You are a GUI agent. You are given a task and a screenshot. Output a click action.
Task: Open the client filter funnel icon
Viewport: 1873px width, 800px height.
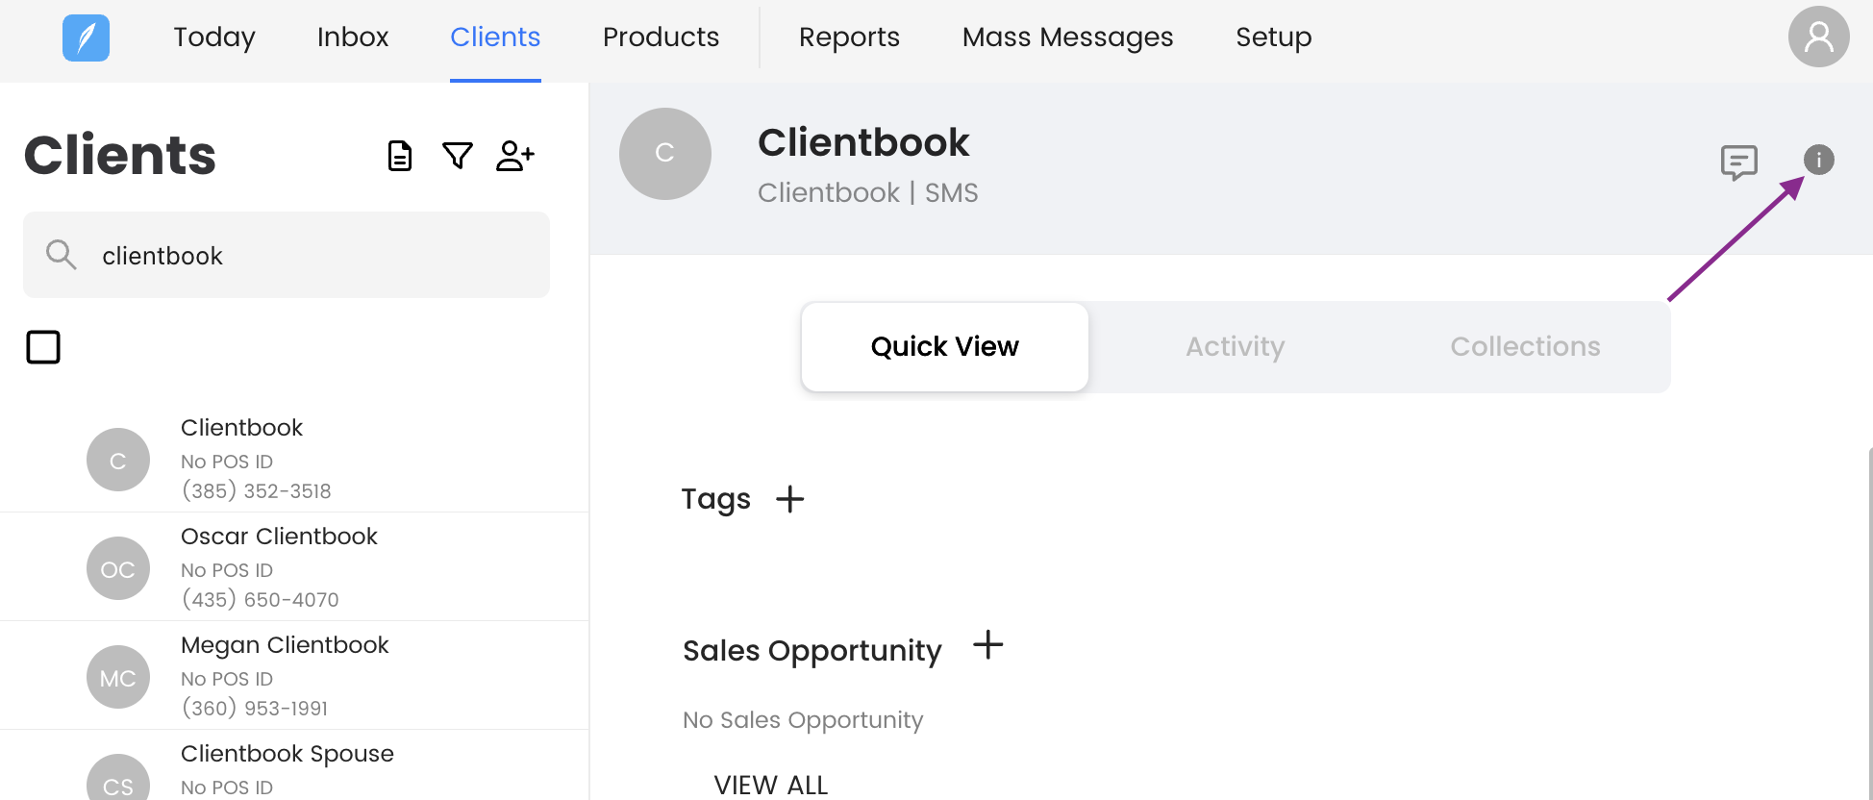click(x=458, y=156)
